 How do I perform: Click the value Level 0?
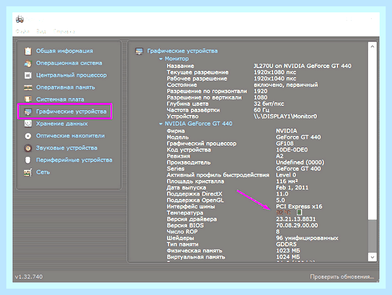pos(286,175)
